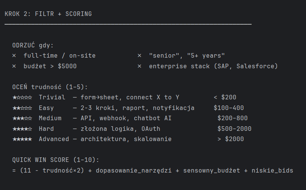
Task: Click the two-star Easy rating stars
Action: (x=22, y=108)
